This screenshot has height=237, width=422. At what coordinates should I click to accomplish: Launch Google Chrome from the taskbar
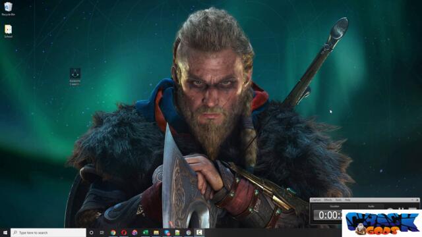(x=113, y=232)
